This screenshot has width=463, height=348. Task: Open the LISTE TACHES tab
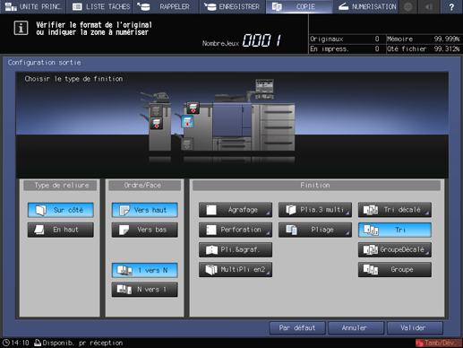pyautogui.click(x=101, y=6)
